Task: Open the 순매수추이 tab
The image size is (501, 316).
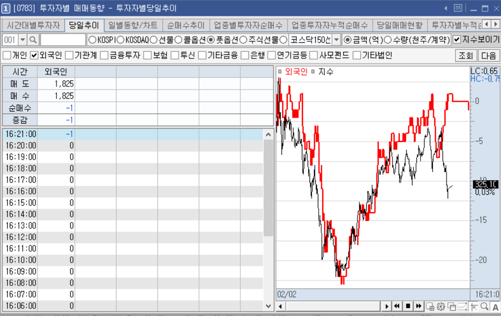Action: coord(186,25)
